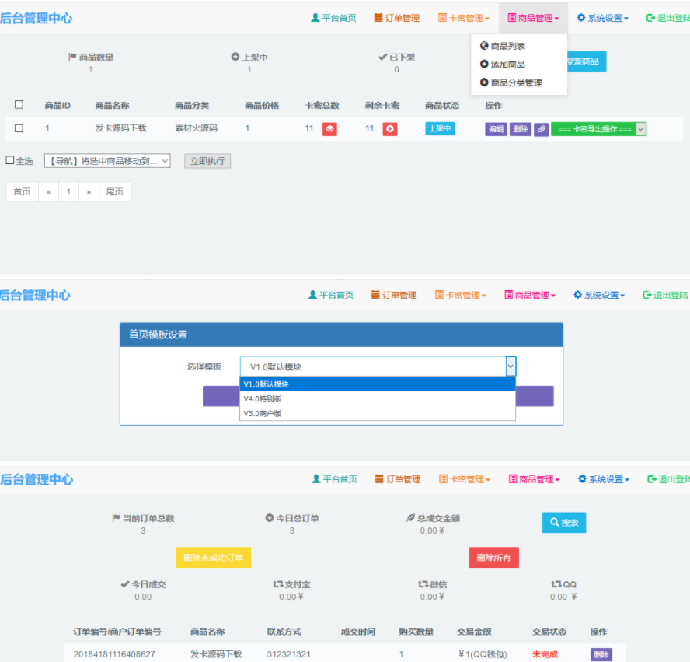Click the » next page button

pos(89,191)
